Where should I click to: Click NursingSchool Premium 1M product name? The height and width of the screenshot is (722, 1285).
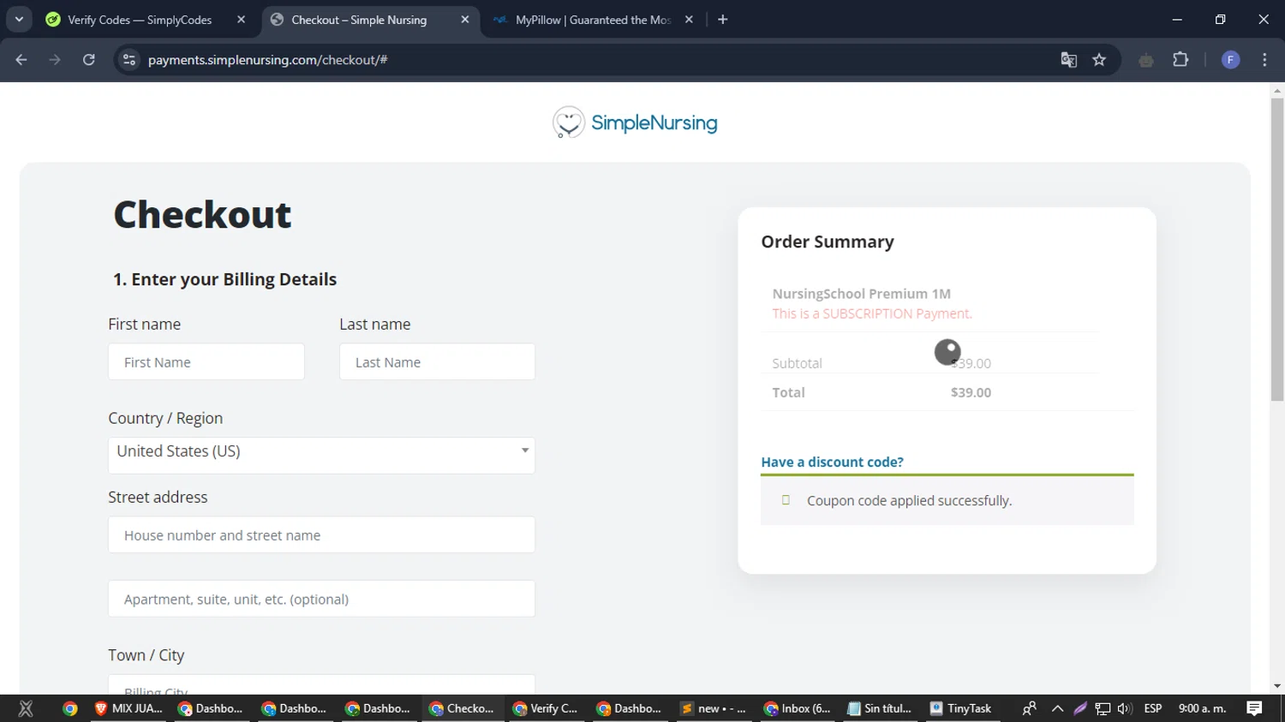tap(861, 294)
